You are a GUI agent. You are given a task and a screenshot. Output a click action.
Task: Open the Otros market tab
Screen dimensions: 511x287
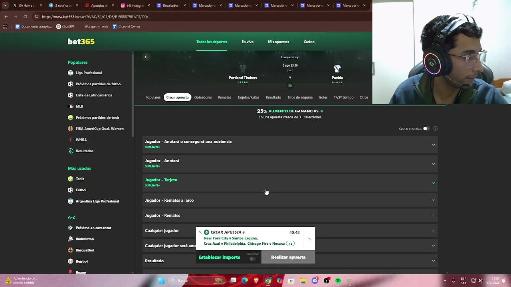point(364,97)
